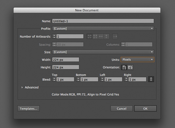Click the New Document title bar
The width and height of the screenshot is (175, 128).
click(x=87, y=10)
